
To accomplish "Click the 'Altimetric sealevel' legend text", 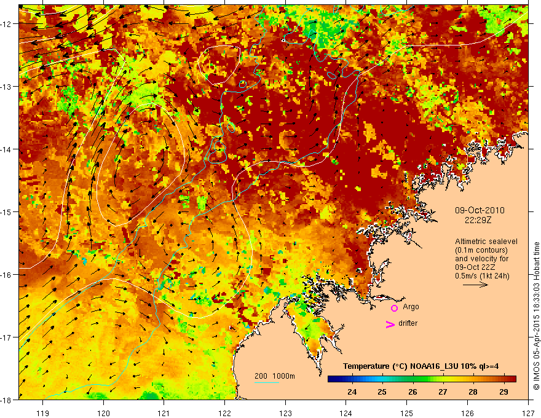I will [x=486, y=242].
